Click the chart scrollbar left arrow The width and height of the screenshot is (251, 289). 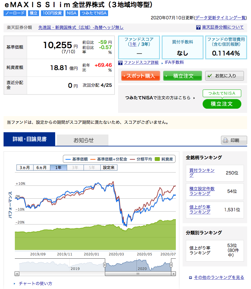(17, 274)
